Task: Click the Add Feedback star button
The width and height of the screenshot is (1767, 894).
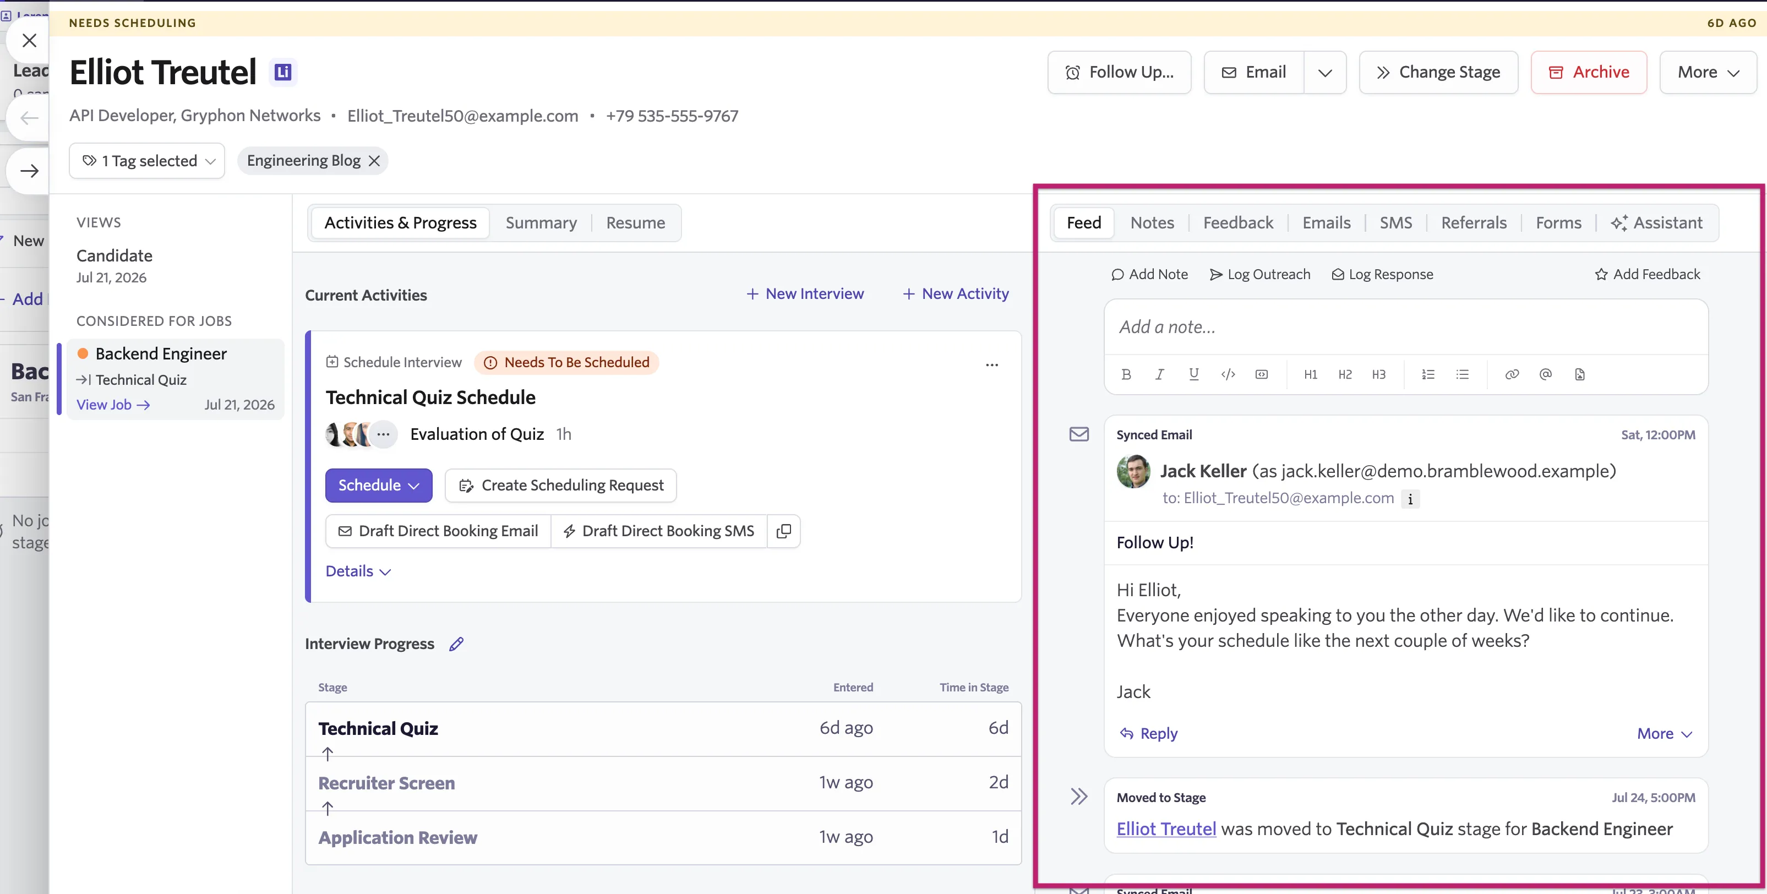Action: (1647, 275)
